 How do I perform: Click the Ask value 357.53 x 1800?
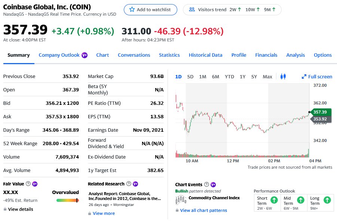[62, 117]
